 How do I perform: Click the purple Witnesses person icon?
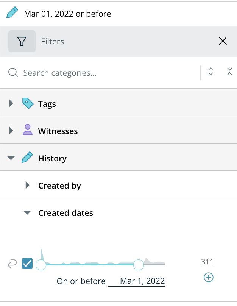(28, 130)
